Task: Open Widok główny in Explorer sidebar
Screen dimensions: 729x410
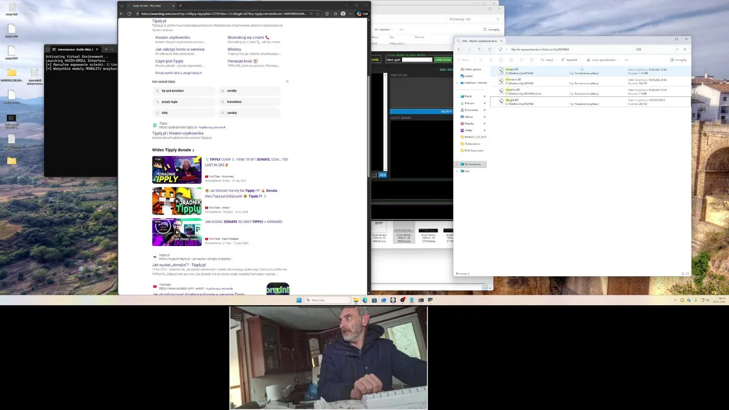Action: (470, 69)
